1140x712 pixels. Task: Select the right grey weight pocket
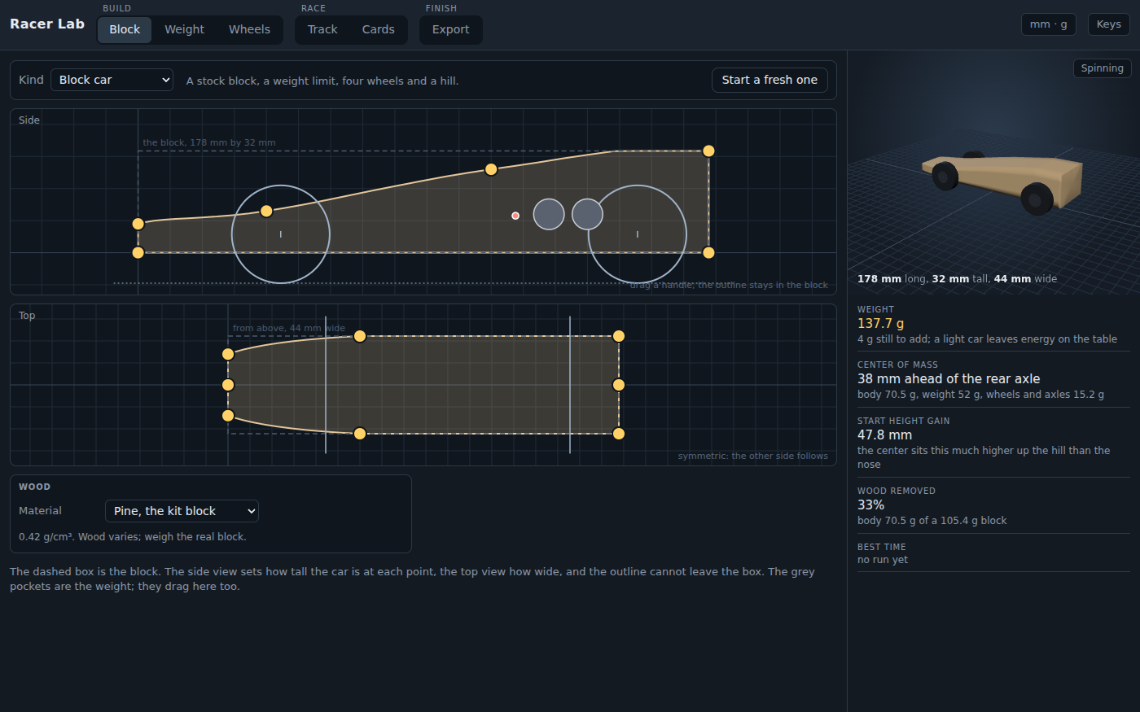[587, 214]
